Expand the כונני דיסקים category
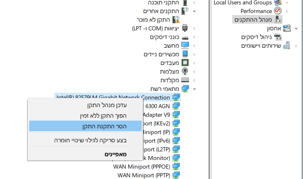 point(194,37)
